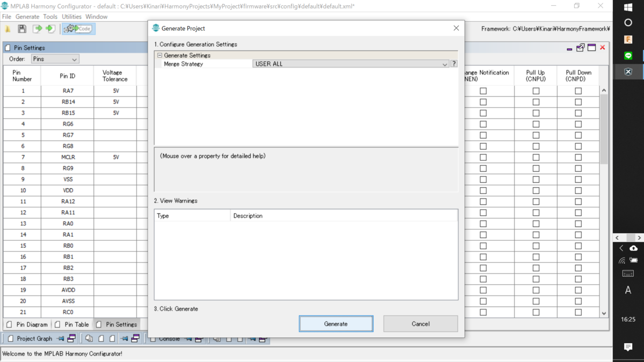Select the AVDD pin ID cell
This screenshot has height=362, width=644.
click(x=68, y=290)
